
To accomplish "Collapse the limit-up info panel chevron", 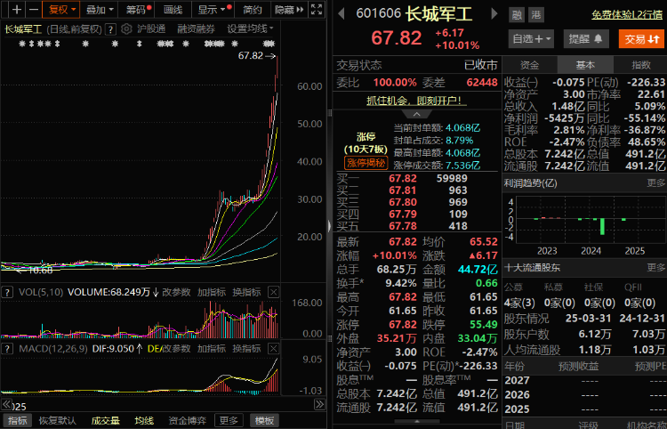I will (417, 114).
